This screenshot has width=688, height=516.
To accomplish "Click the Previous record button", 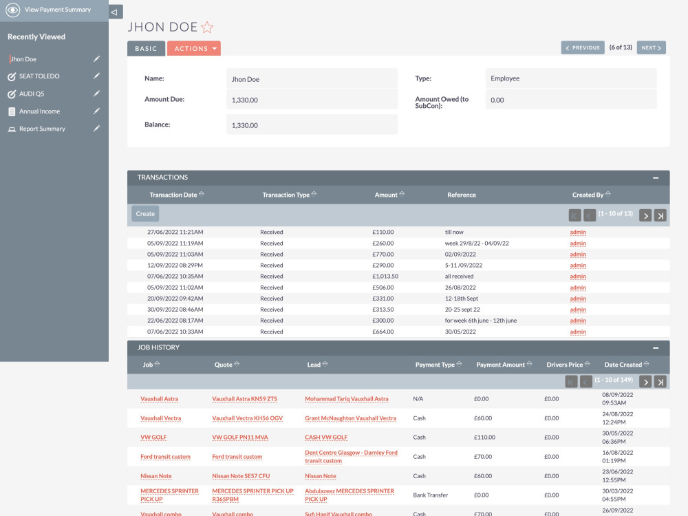I will 583,48.
